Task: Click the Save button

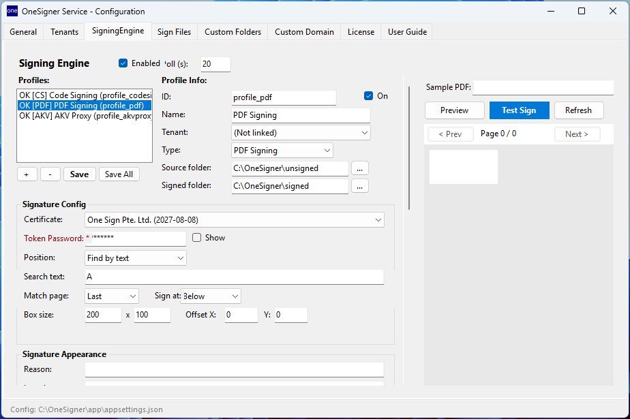Action: [x=79, y=174]
